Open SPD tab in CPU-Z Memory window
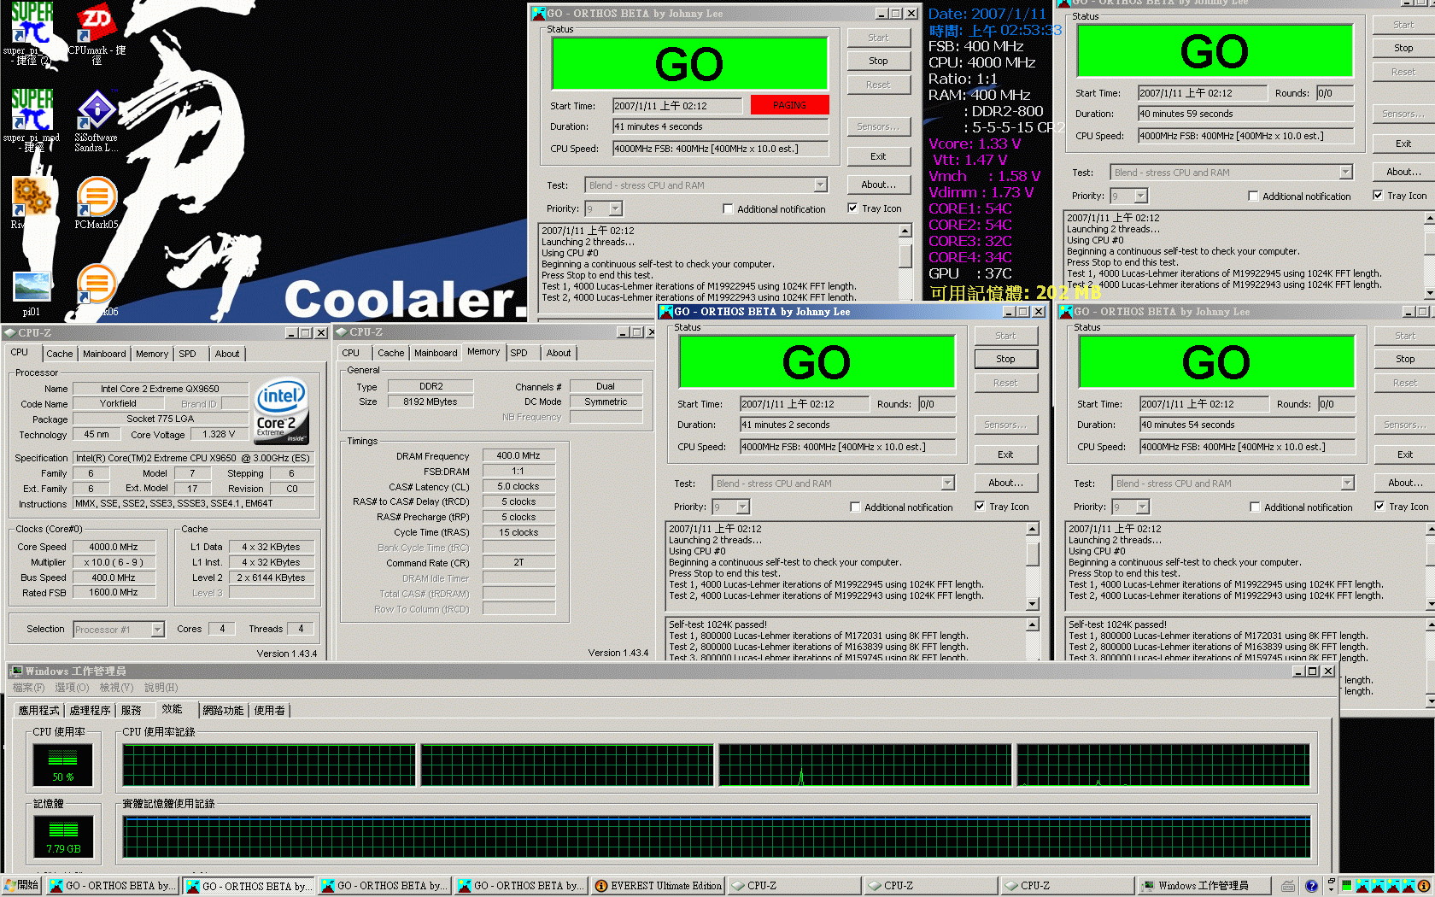 pos(518,353)
